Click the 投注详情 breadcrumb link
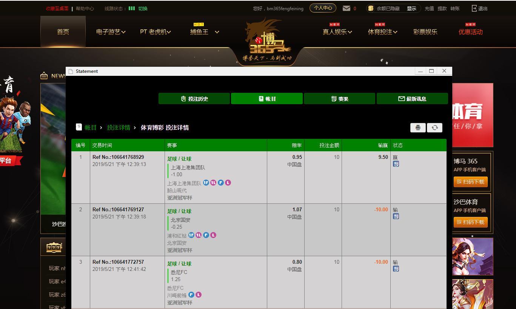Image resolution: width=516 pixels, height=309 pixels. pyautogui.click(x=119, y=128)
